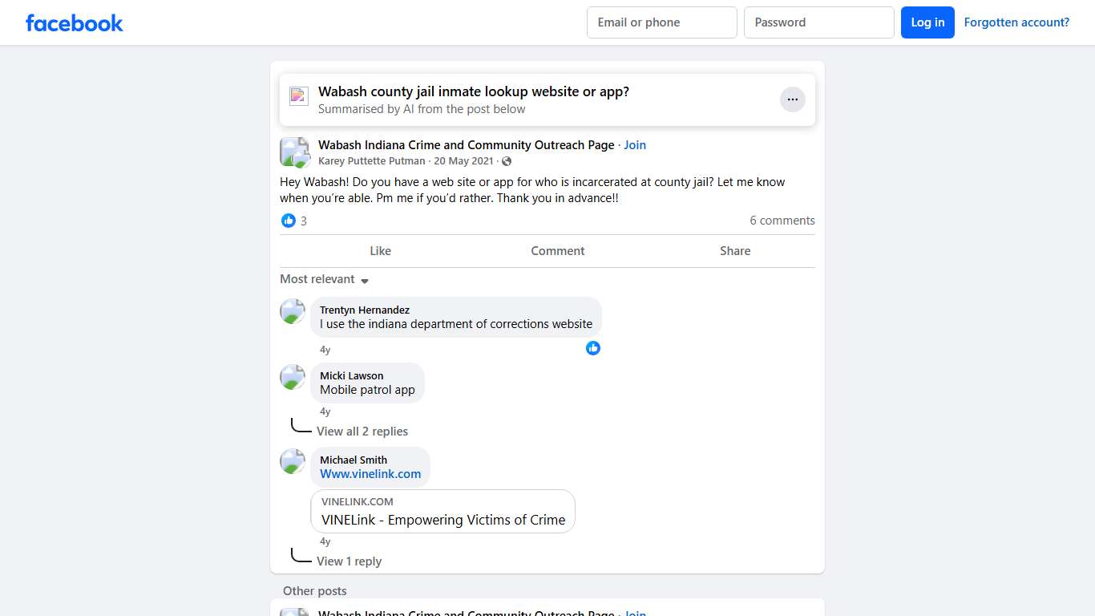Open the three-dots options menu
Screen dimensions: 1095x616
792,99
